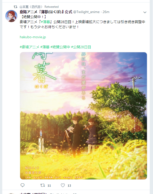The image size is (153, 194).
Task: Open 山本寛（四代目）retweeter profile link
Action: coord(31,7)
